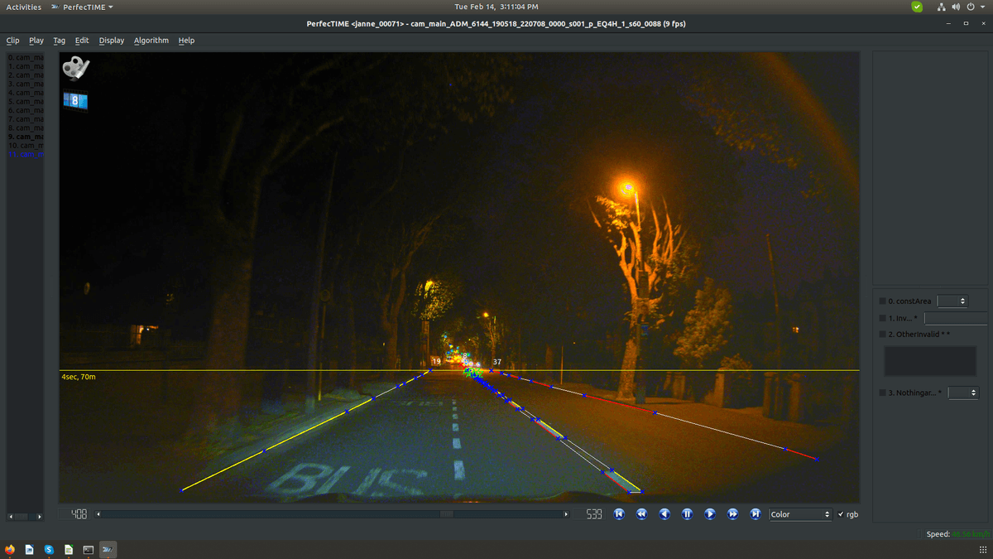The width and height of the screenshot is (993, 559).
Task: Toggle the 2. OtherInvalid checkbox
Action: (x=882, y=335)
